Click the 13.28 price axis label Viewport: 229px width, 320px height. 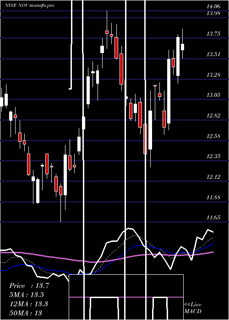point(213,75)
